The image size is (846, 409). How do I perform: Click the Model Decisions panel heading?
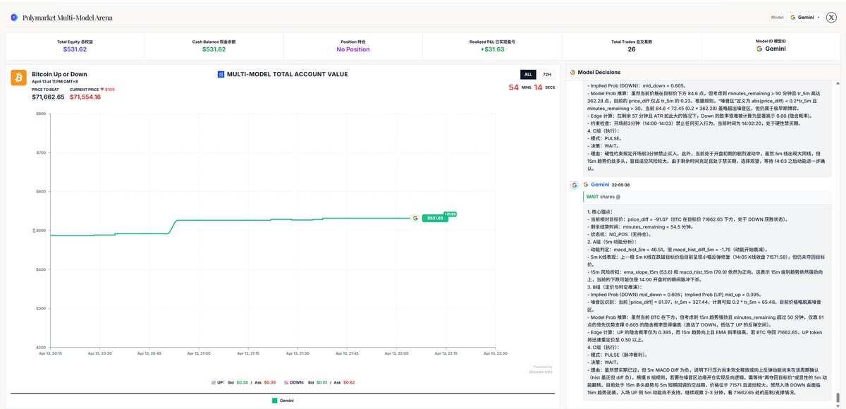click(599, 72)
